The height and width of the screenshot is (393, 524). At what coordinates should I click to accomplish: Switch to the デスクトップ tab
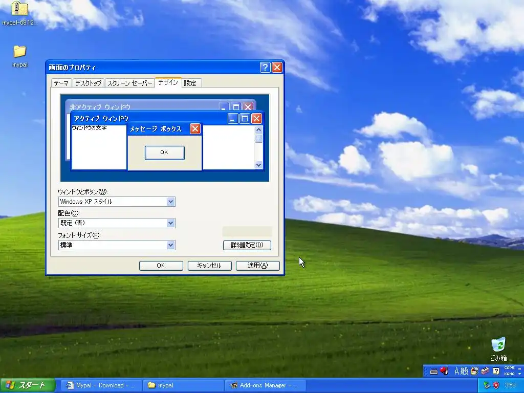(x=88, y=83)
